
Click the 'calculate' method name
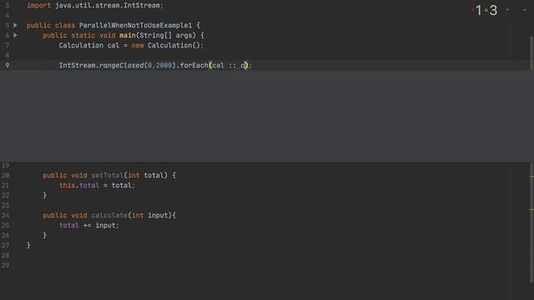[109, 215]
